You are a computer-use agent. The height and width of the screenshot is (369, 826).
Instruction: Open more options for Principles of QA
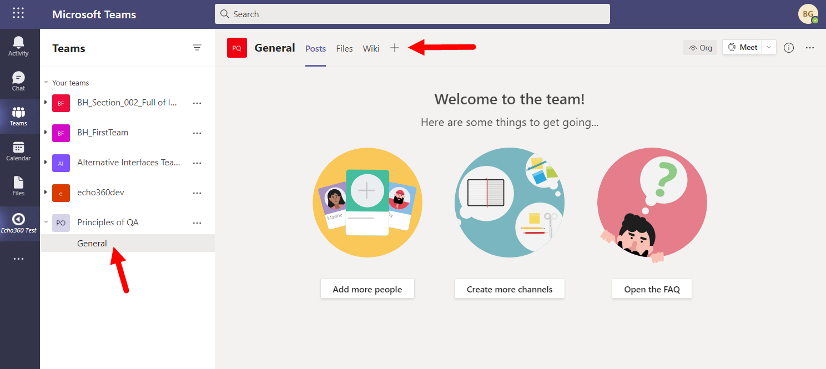(x=197, y=223)
